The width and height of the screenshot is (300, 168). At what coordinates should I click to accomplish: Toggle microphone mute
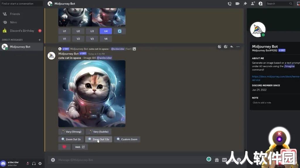click(x=28, y=163)
